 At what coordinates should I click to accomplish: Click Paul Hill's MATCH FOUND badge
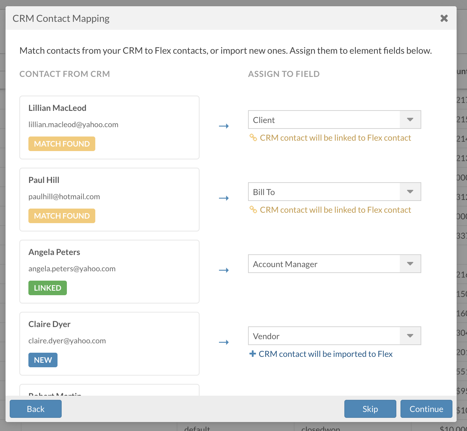(62, 216)
